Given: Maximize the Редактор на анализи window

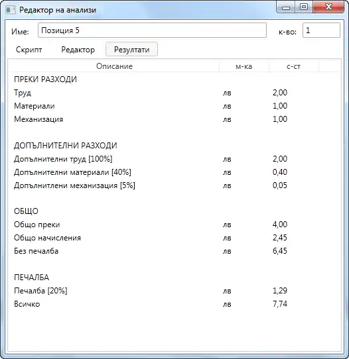Looking at the screenshot, I should click(x=304, y=7).
